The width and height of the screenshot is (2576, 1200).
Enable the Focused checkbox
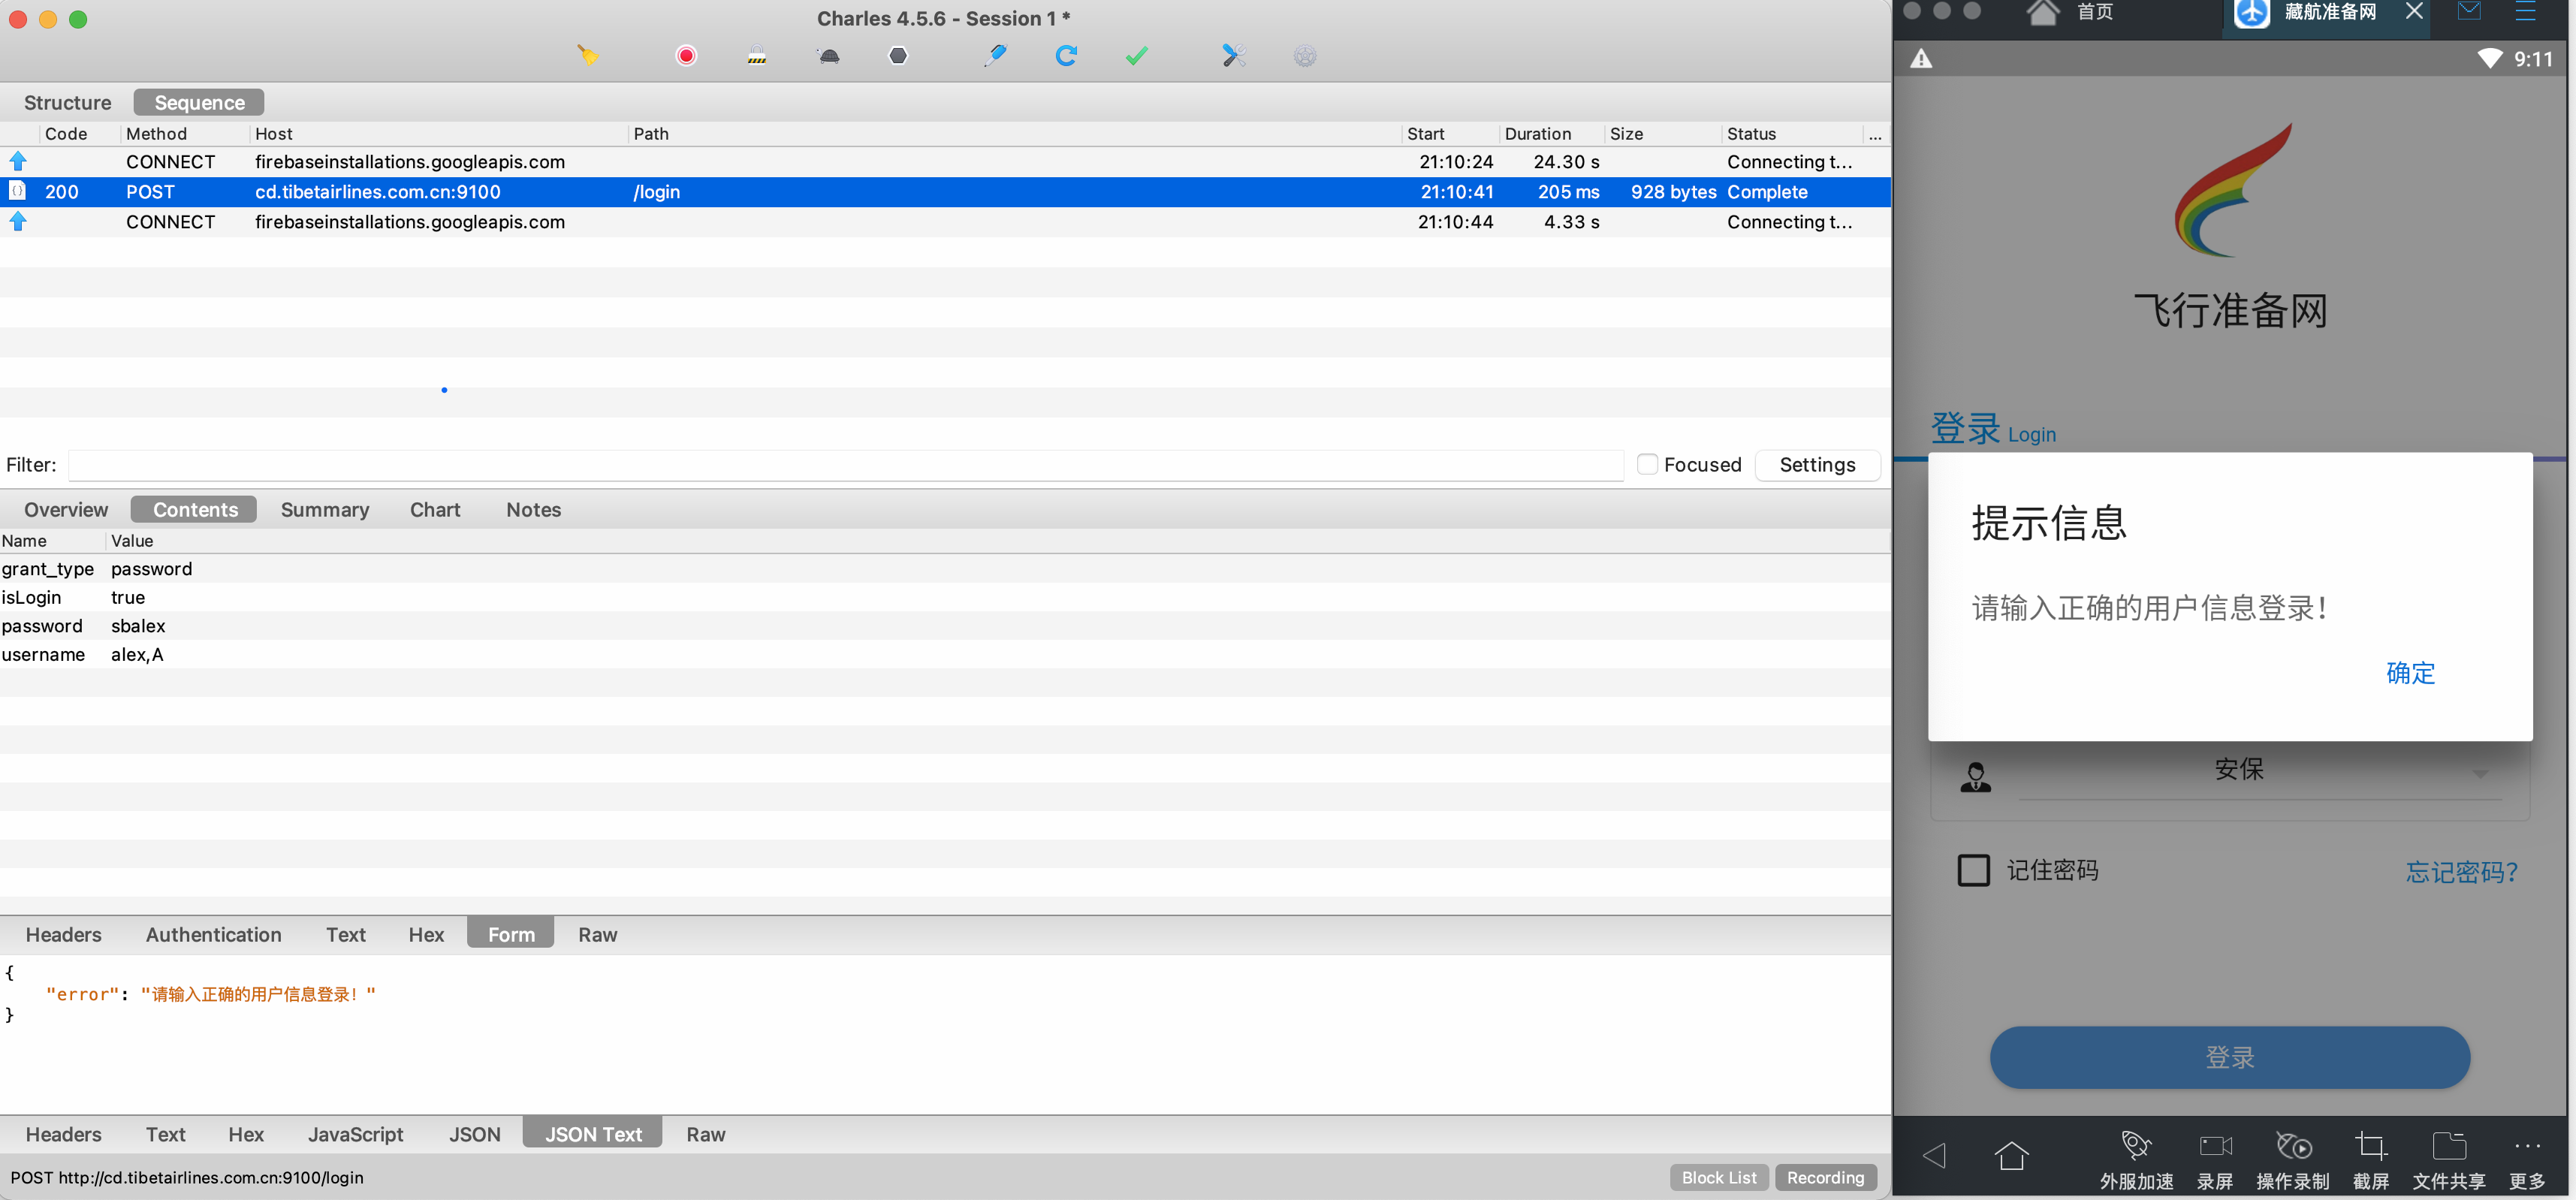[x=1647, y=464]
